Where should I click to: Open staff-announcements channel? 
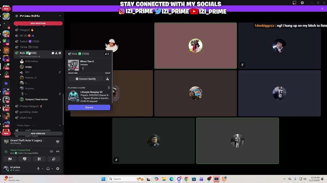[38, 130]
